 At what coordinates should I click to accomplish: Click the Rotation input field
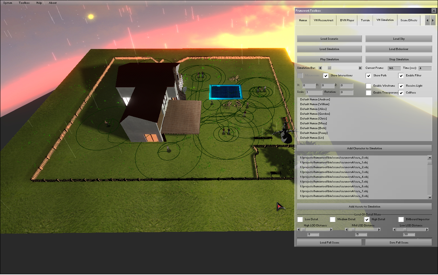pos(346,93)
